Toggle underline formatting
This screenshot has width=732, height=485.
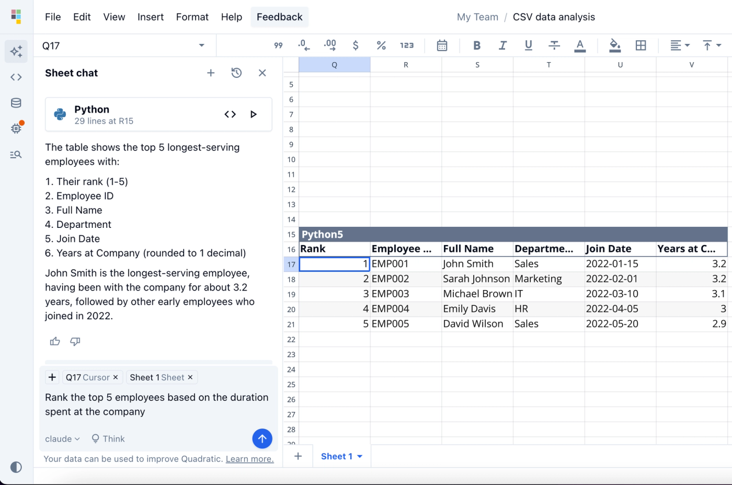[x=528, y=45]
